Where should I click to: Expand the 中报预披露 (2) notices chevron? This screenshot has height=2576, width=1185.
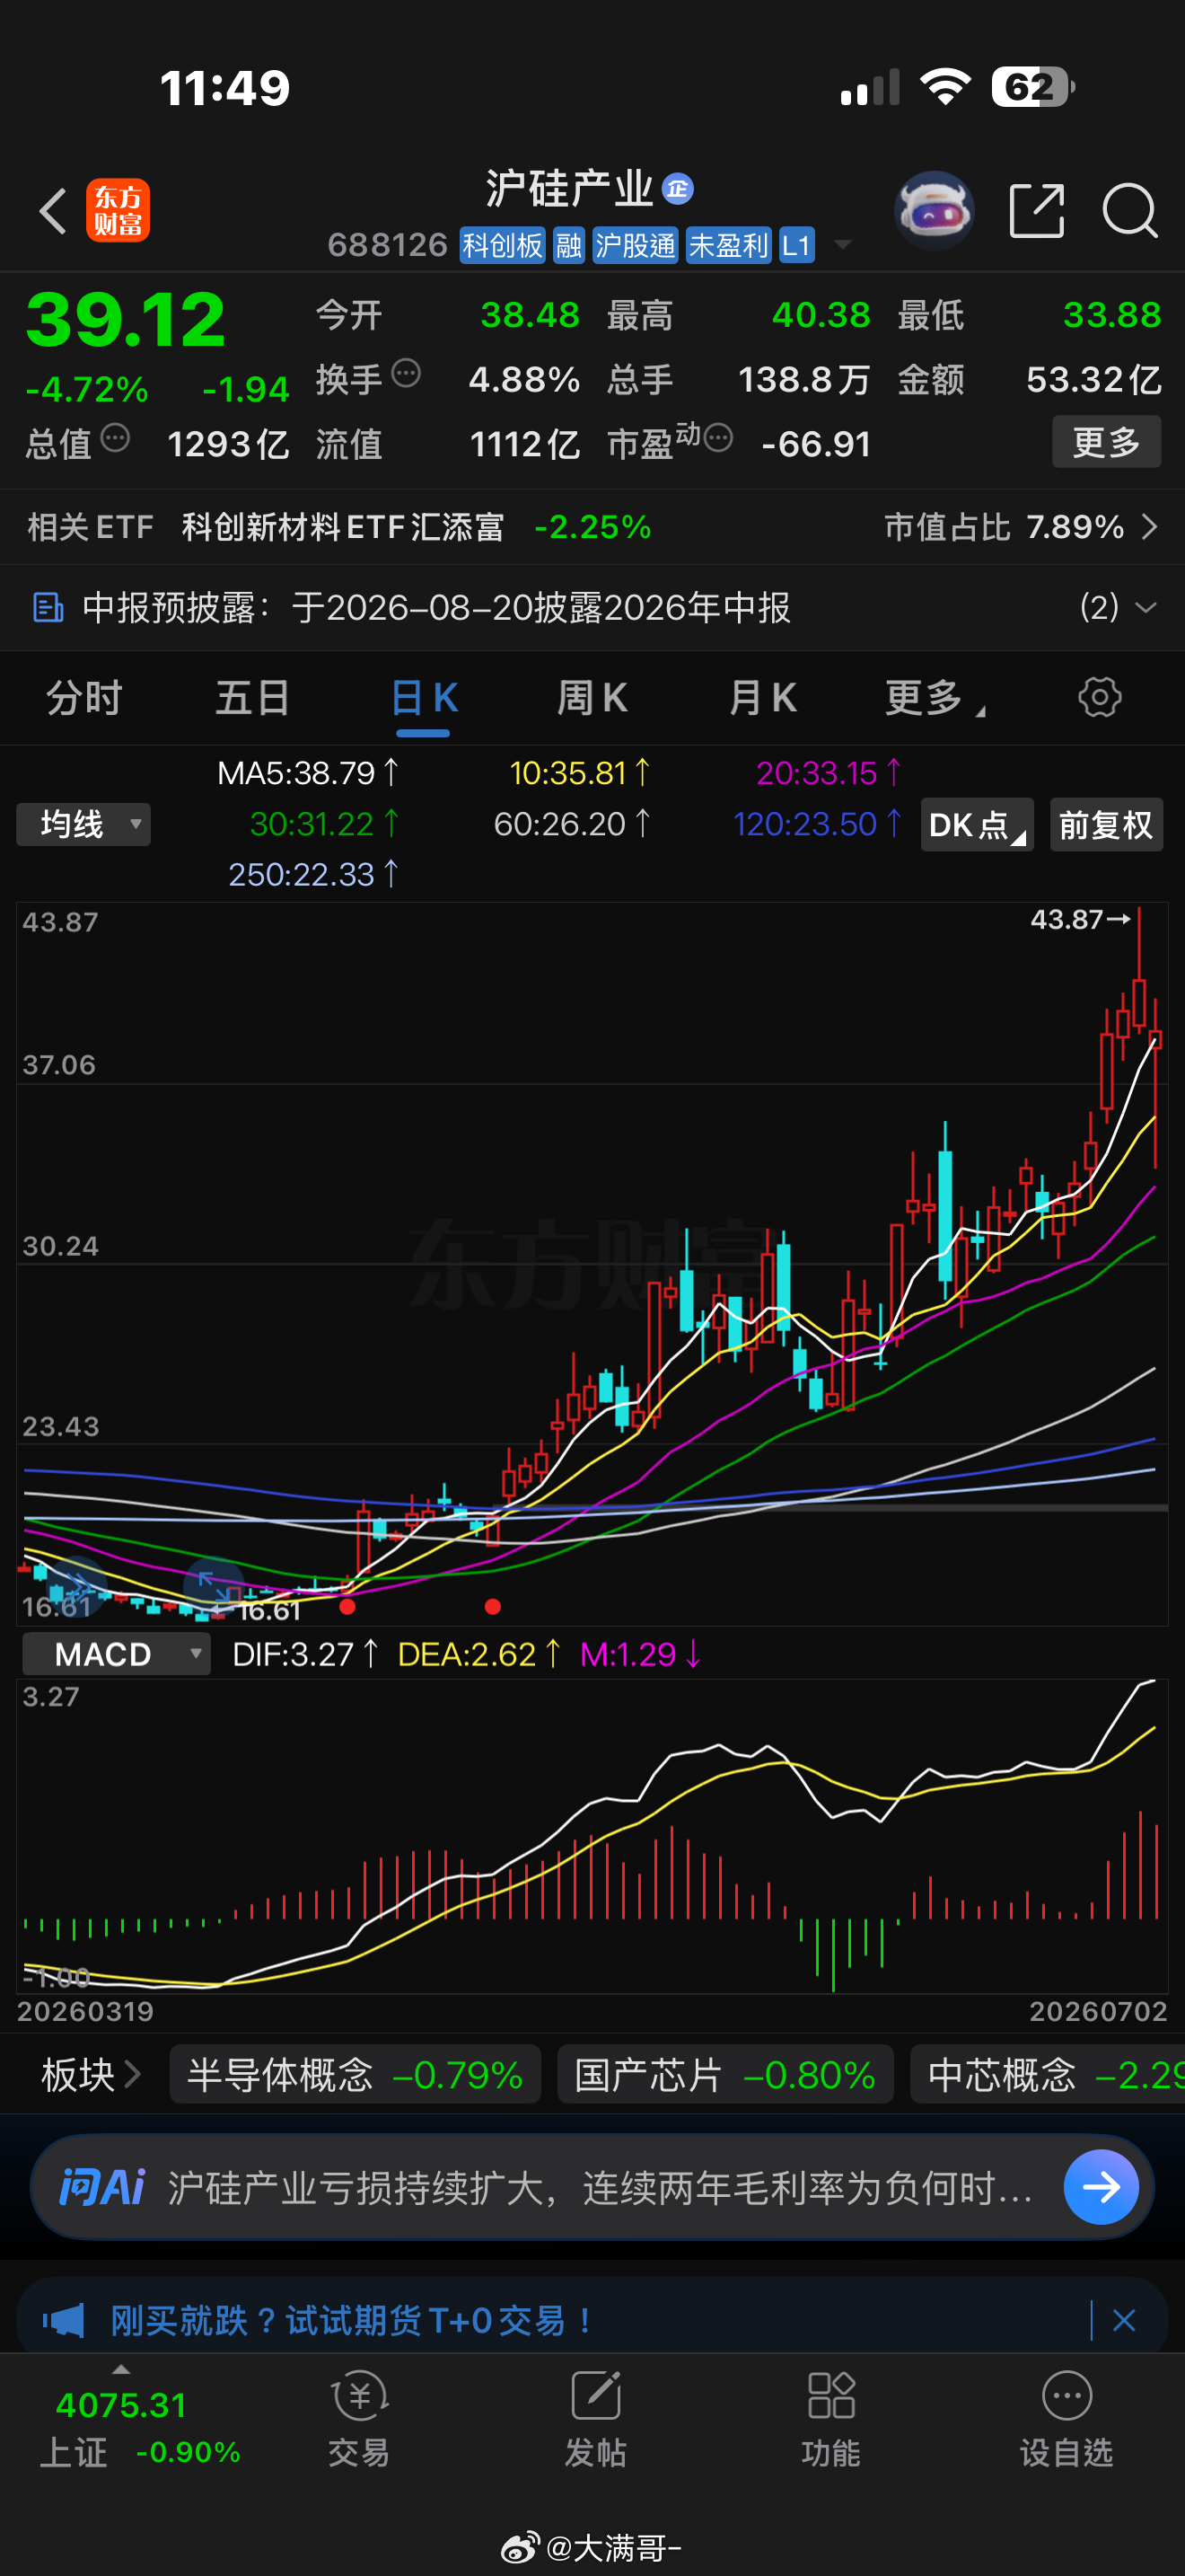click(x=1146, y=607)
